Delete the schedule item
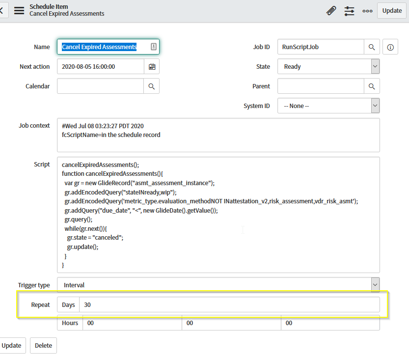The height and width of the screenshot is (359, 409). click(43, 345)
